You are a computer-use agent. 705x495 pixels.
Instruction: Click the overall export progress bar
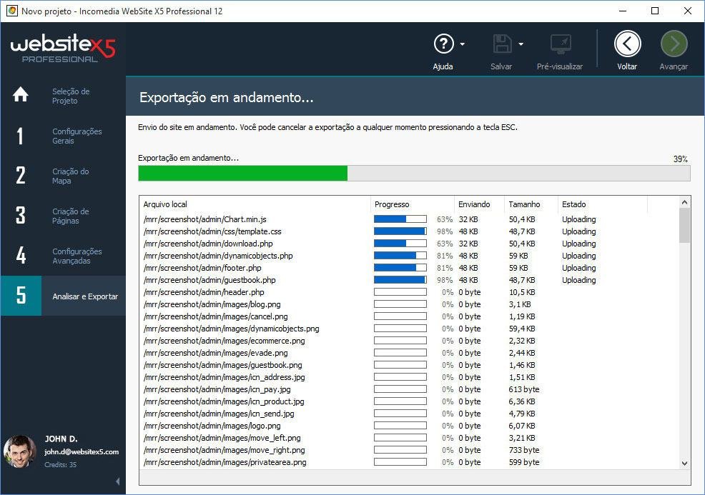pyautogui.click(x=414, y=174)
